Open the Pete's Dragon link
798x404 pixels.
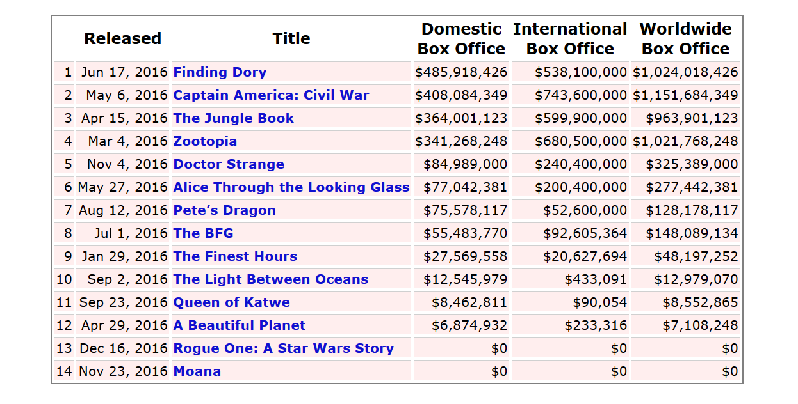[x=224, y=210]
